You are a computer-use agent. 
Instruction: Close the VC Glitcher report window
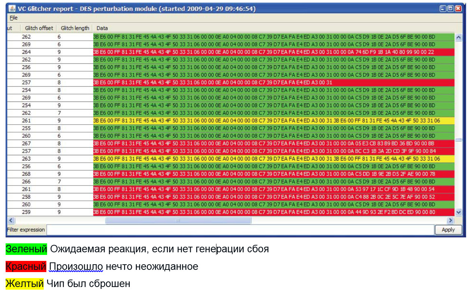pos(458,9)
